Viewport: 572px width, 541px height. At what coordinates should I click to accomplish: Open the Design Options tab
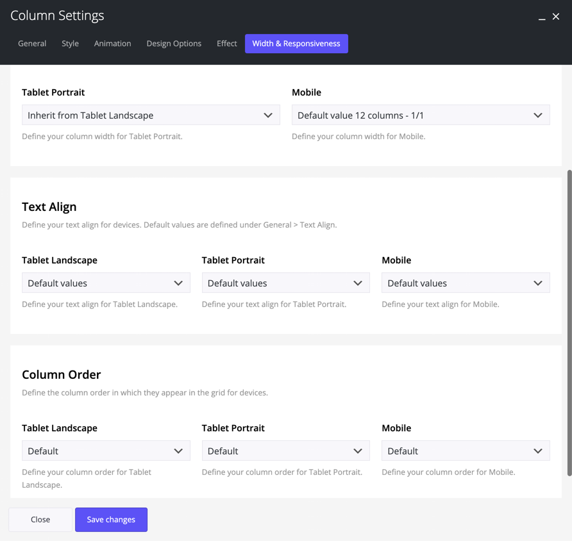pos(174,44)
